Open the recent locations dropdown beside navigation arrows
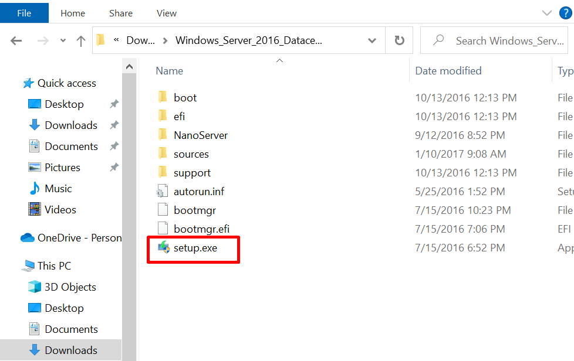Viewport: 574px width, 361px height. pos(62,40)
